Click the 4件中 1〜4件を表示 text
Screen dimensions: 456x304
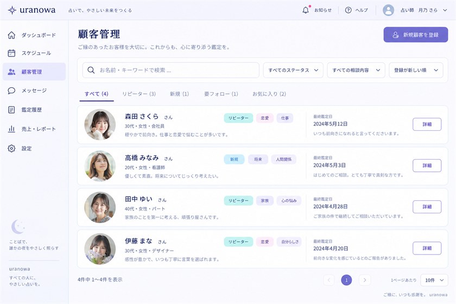point(100,280)
